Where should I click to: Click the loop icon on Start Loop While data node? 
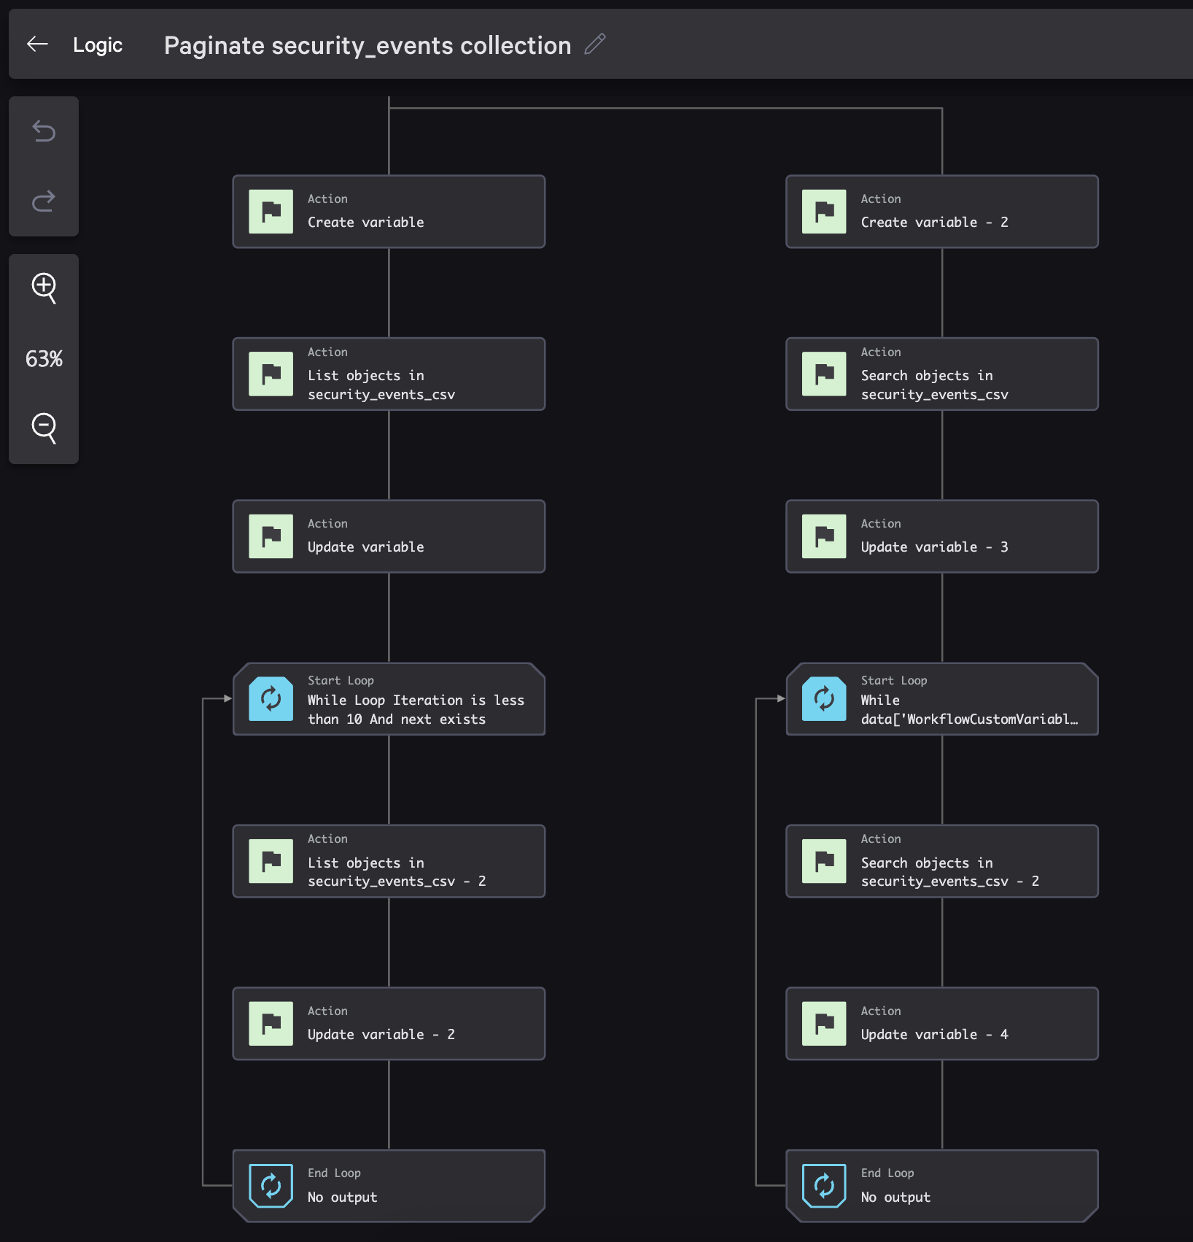tap(823, 699)
